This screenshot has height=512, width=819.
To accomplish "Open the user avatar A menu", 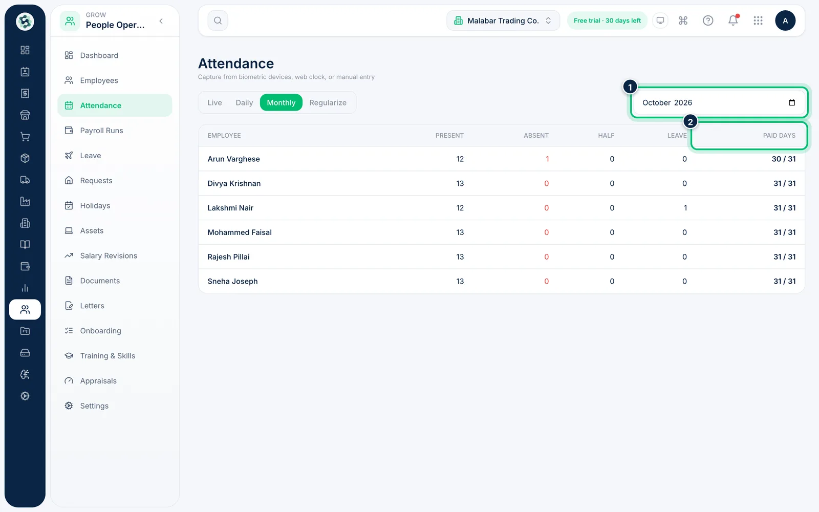I will pos(785,20).
